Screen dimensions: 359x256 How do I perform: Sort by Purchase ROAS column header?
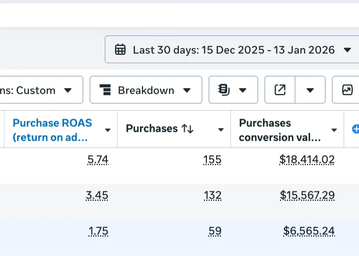click(52, 130)
